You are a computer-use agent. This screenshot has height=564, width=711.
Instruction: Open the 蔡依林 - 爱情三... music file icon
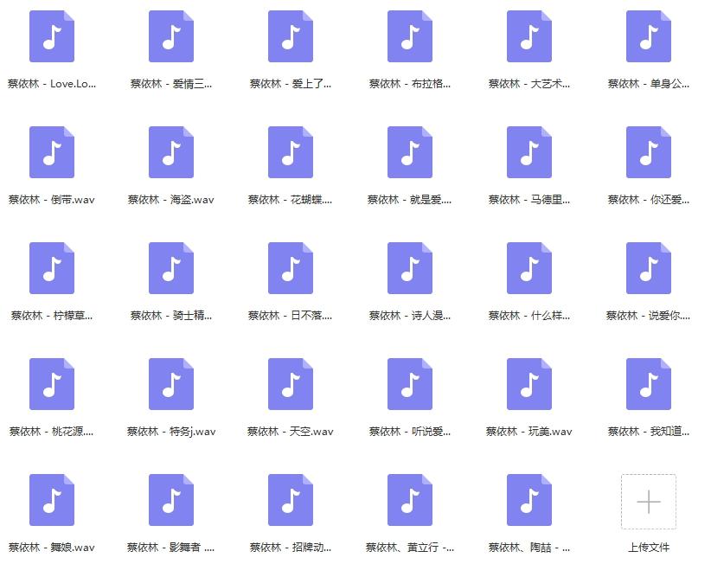[171, 36]
